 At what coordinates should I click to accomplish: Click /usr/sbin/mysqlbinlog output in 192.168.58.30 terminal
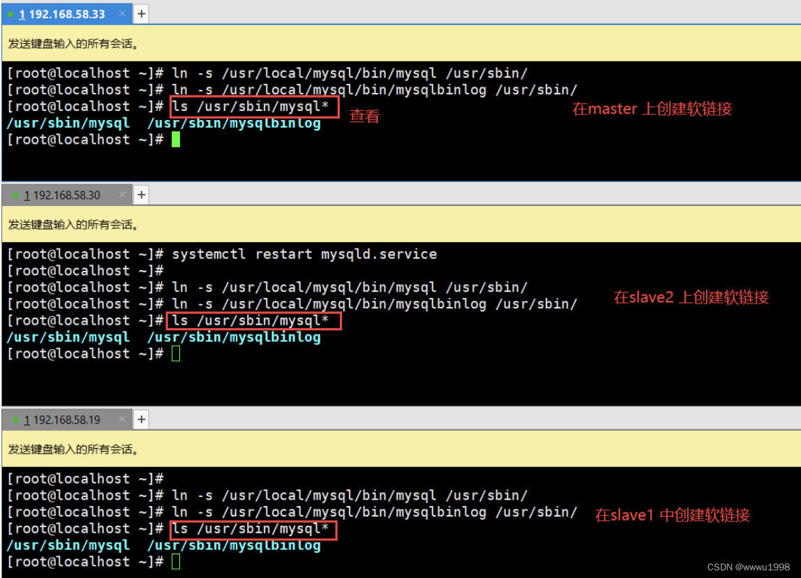[234, 337]
